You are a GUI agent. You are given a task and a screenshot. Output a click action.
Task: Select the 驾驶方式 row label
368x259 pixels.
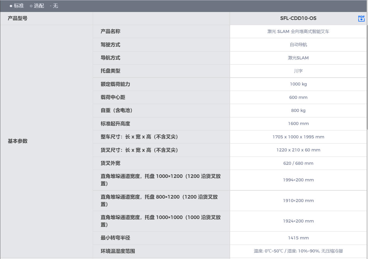pos(110,45)
